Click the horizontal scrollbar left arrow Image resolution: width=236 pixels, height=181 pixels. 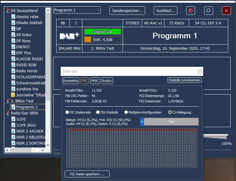click(7, 150)
